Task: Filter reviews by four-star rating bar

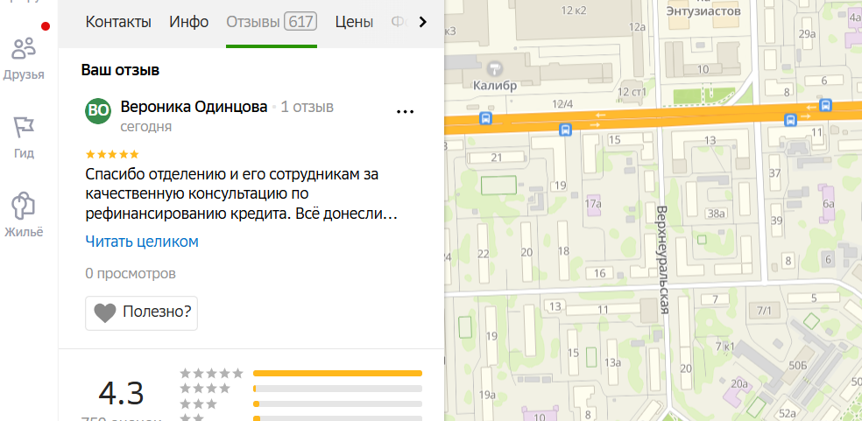Action: [x=337, y=389]
